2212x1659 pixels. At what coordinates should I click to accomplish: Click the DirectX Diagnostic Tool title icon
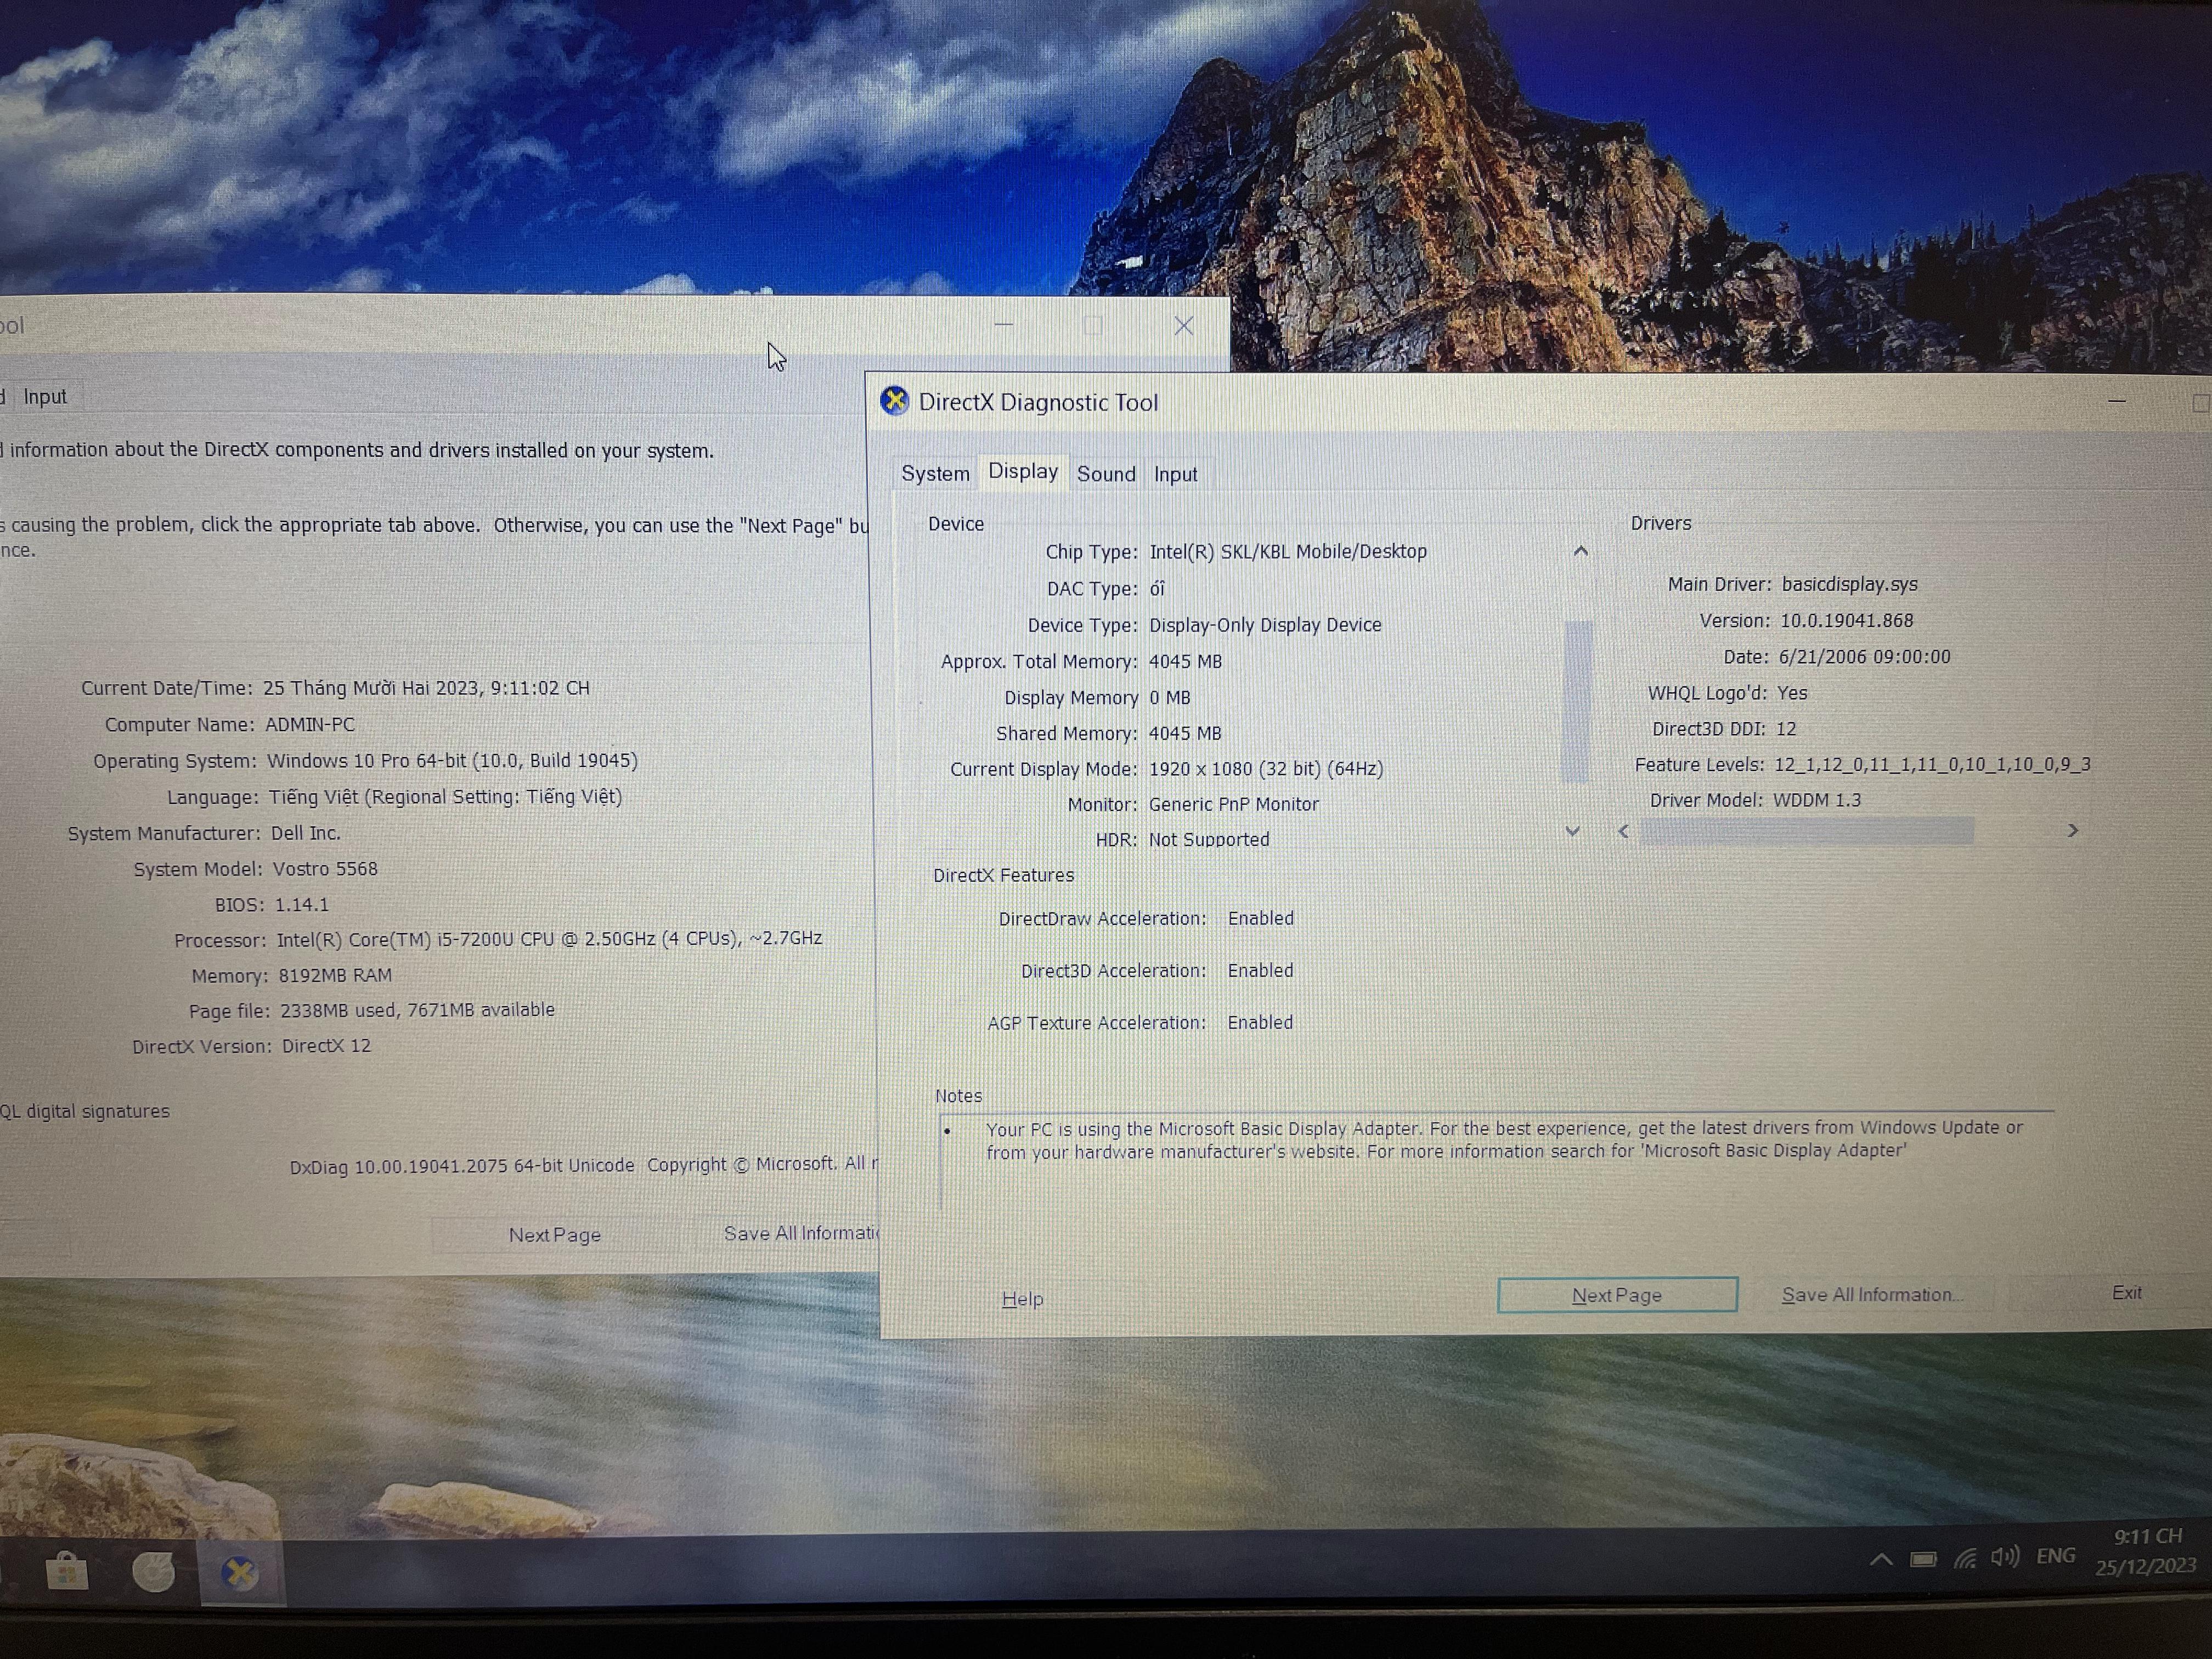894,401
